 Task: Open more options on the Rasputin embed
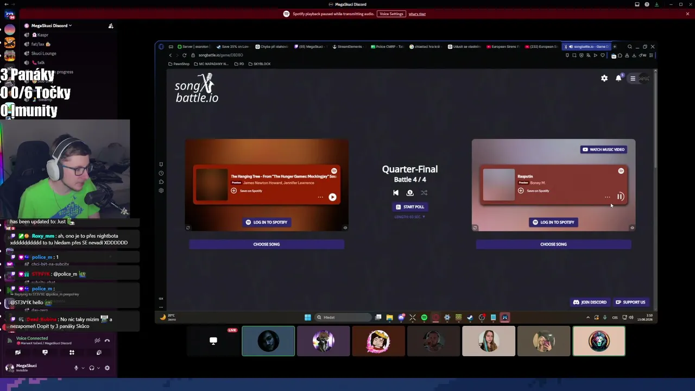pyautogui.click(x=607, y=197)
